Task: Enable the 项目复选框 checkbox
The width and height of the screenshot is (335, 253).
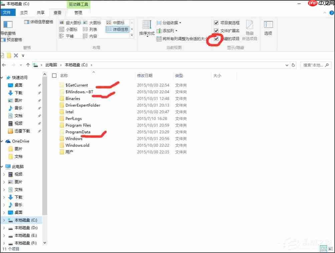Action: coord(217,23)
